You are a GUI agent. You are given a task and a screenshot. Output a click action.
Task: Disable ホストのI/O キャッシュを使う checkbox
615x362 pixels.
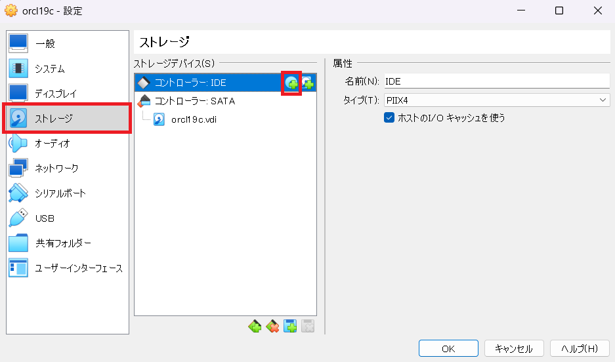[x=389, y=118]
